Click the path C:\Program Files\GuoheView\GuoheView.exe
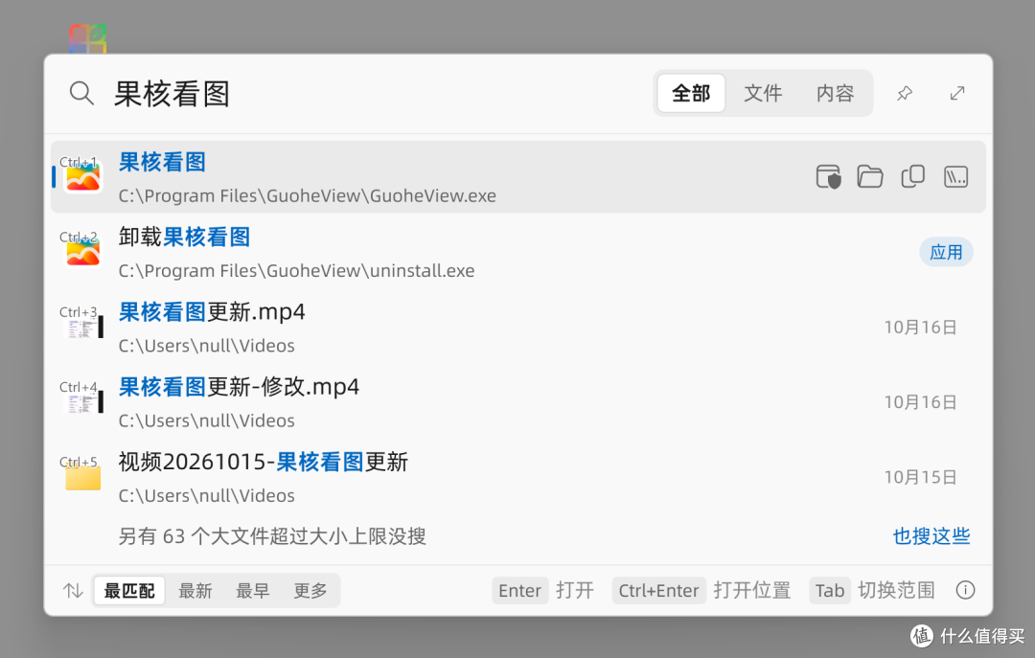 (x=308, y=196)
